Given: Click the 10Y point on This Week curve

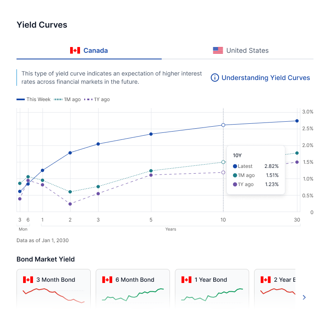Looking at the screenshot, I should 223,125.
